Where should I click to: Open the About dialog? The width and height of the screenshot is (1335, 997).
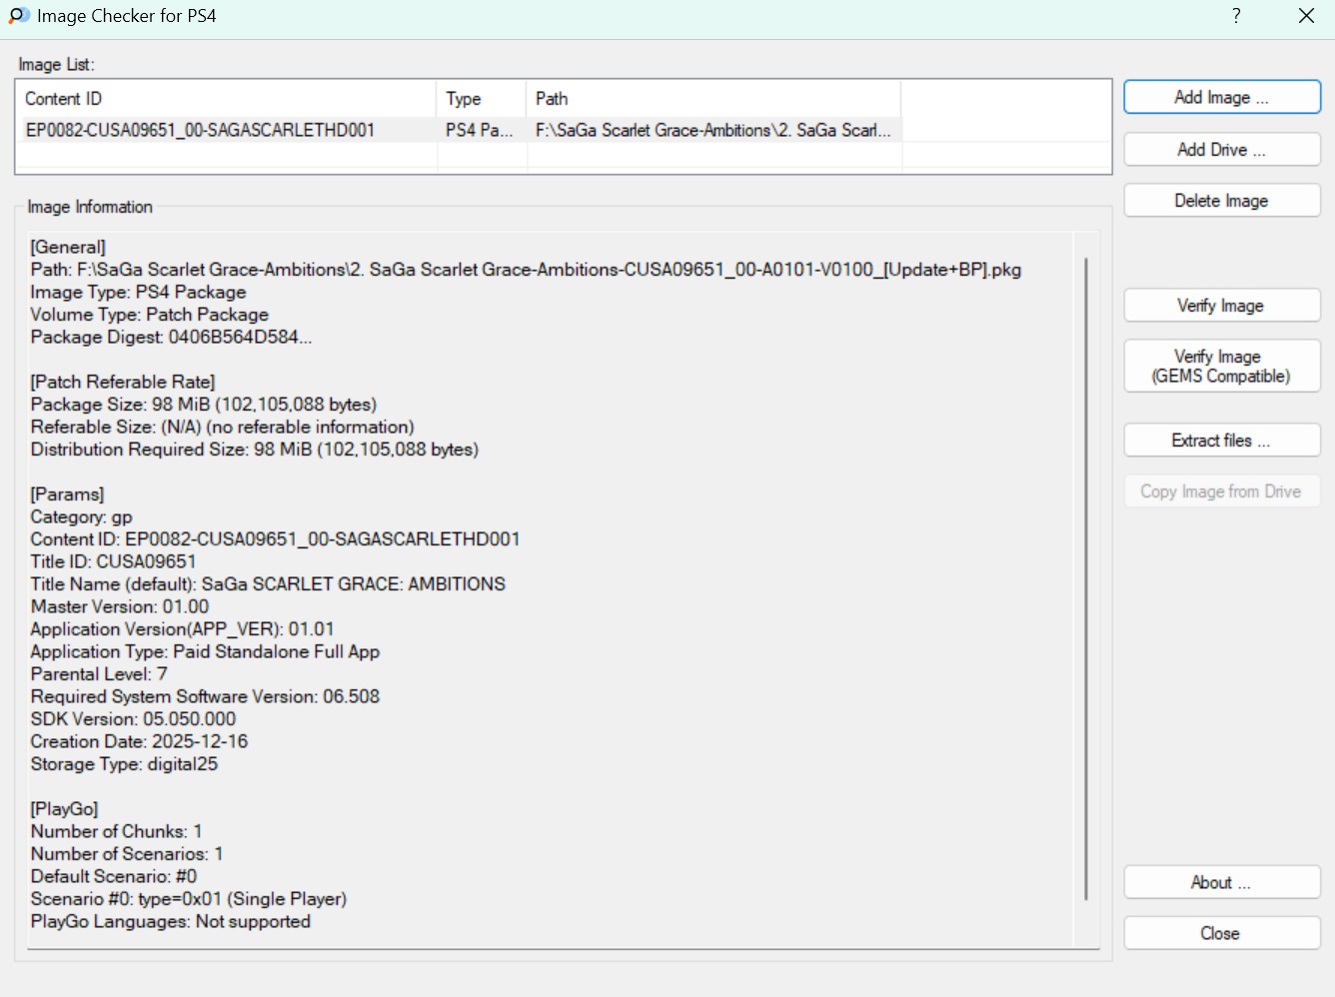(1221, 883)
